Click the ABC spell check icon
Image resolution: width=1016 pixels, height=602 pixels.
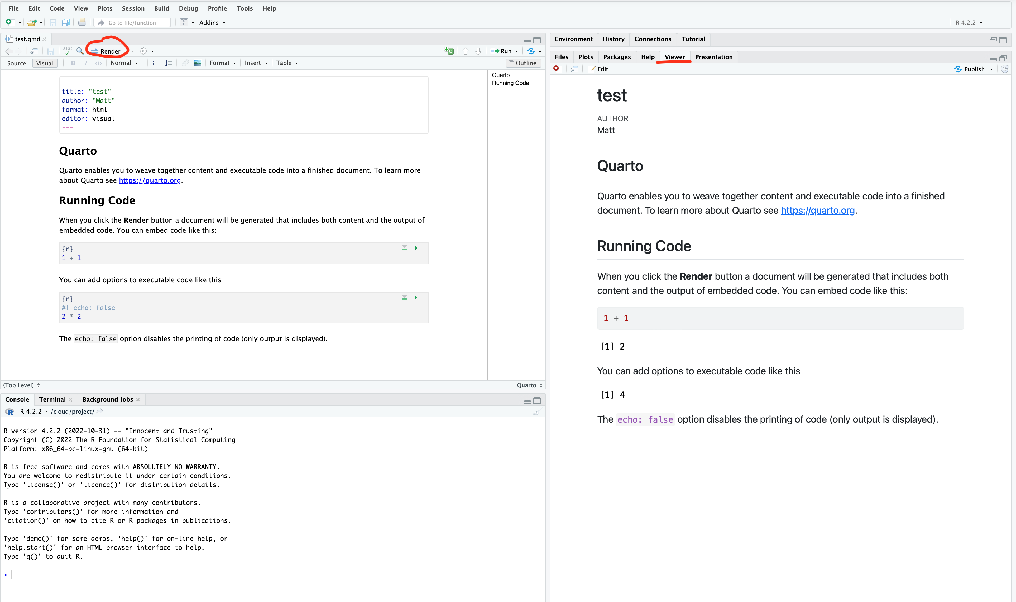[x=67, y=51]
